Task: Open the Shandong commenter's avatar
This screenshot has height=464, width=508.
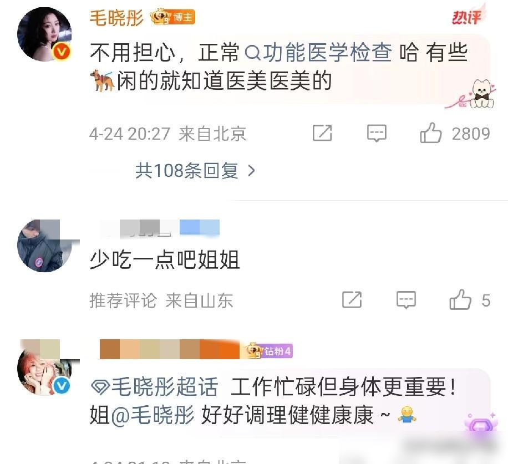Action: pos(45,246)
